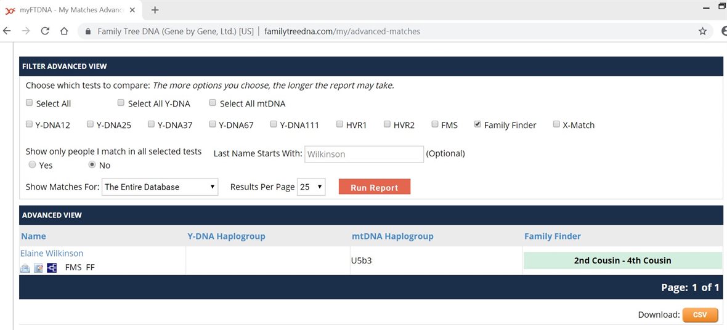Expand the Results Per Page dropdown
This screenshot has width=727, height=330.
[311, 187]
